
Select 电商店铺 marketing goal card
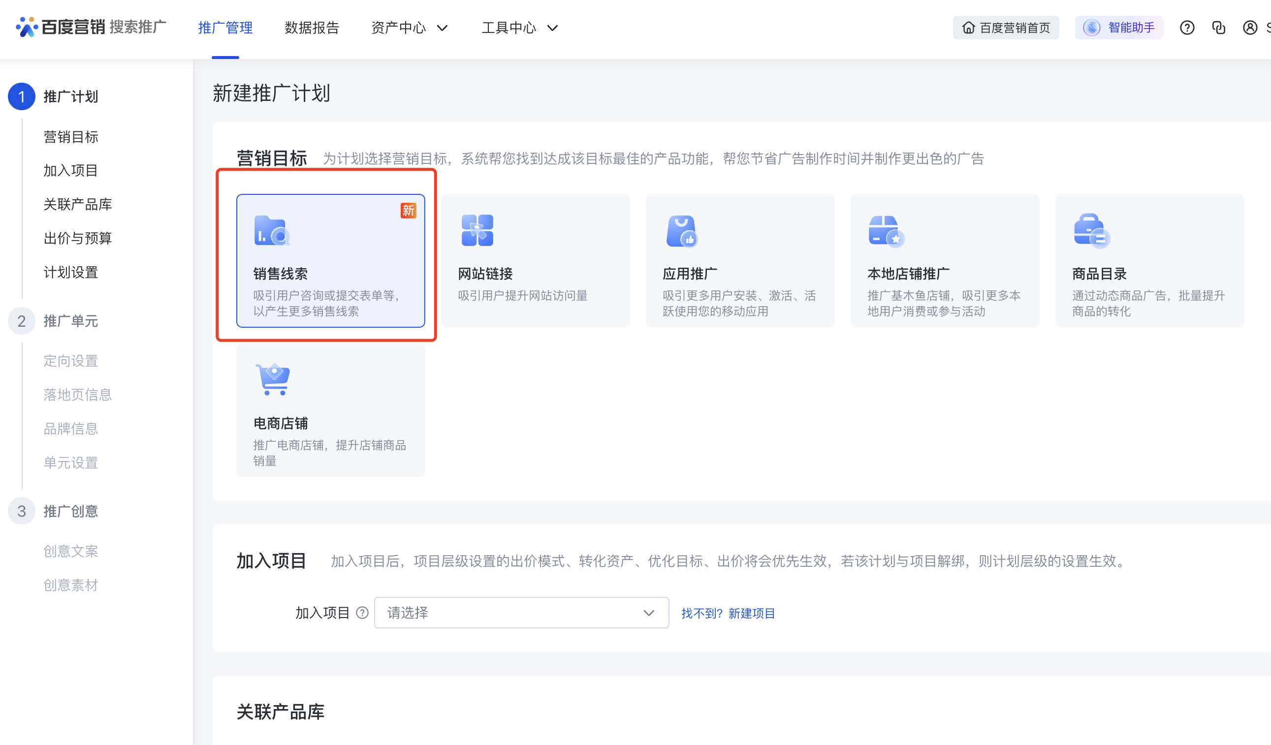pos(331,411)
